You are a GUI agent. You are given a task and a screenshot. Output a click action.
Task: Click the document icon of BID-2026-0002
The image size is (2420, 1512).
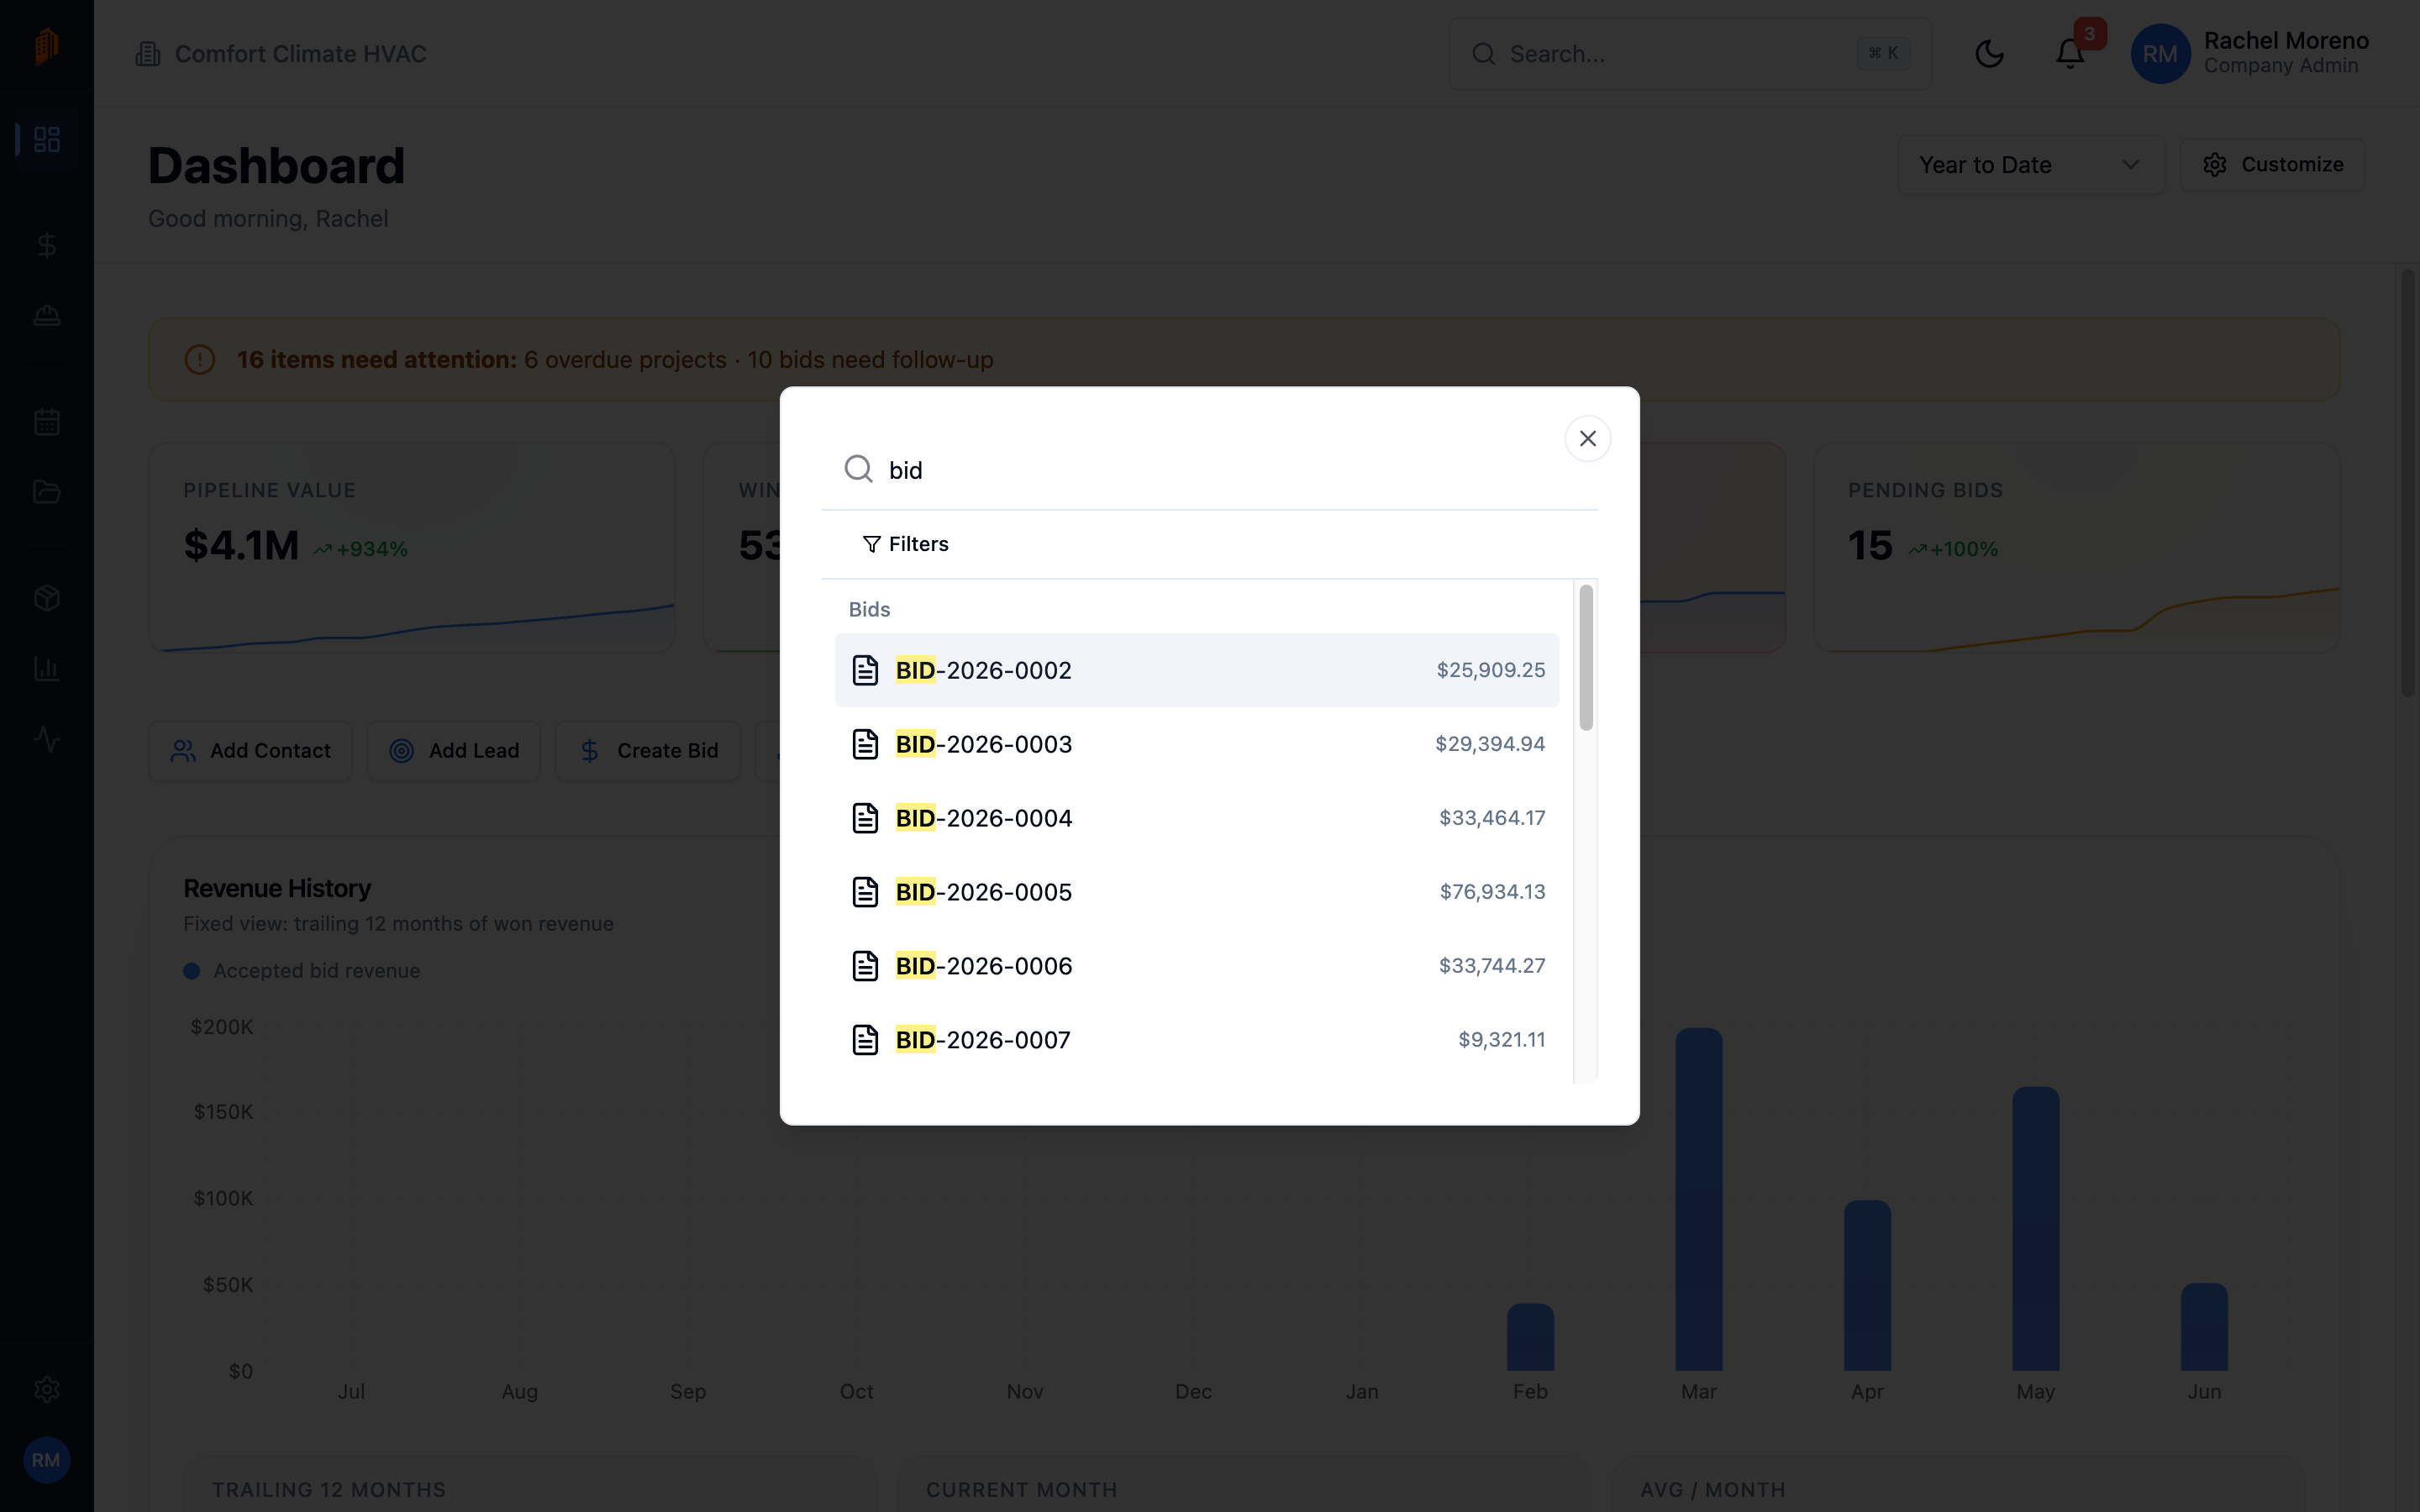(x=865, y=670)
